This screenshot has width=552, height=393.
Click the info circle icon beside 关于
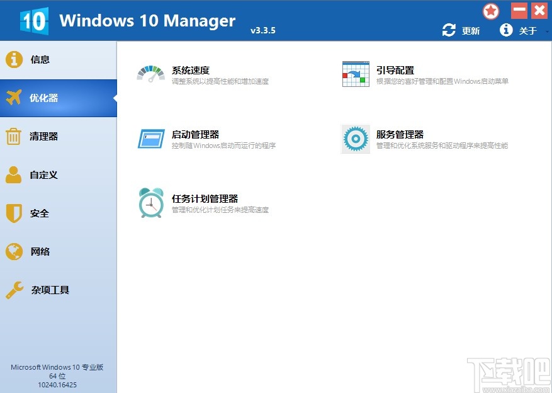(x=506, y=30)
